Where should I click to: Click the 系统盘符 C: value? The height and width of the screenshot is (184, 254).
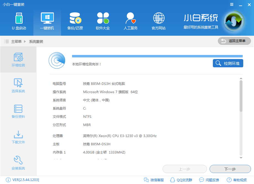[x=84, y=108]
